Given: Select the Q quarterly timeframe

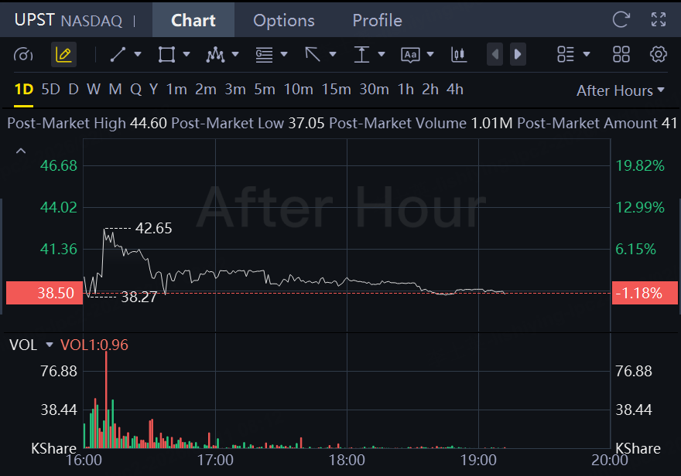Looking at the screenshot, I should (x=135, y=90).
